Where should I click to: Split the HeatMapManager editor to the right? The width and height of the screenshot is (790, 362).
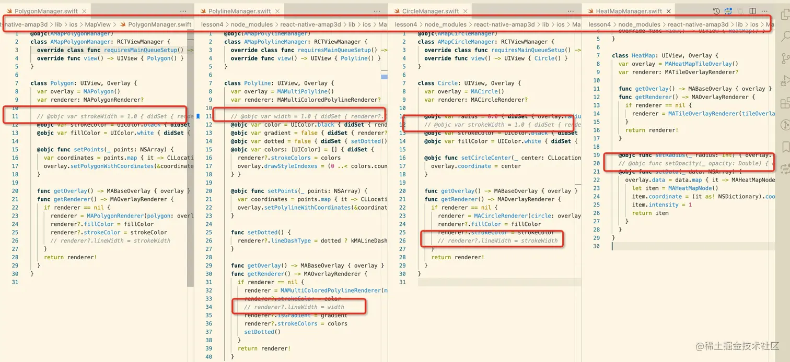point(752,11)
